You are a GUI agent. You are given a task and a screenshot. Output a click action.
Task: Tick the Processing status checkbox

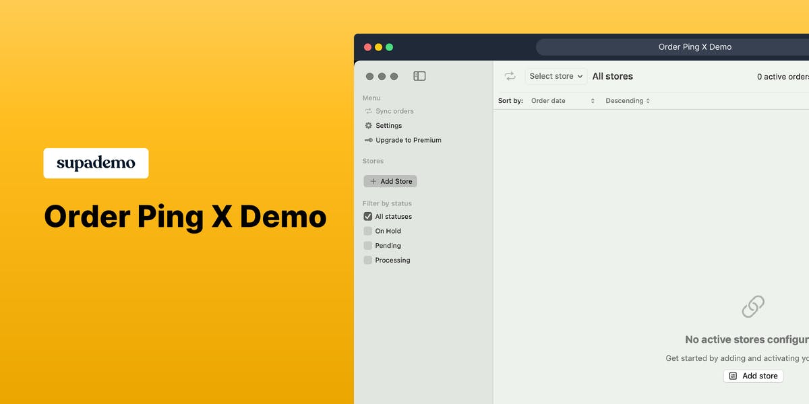pos(368,260)
